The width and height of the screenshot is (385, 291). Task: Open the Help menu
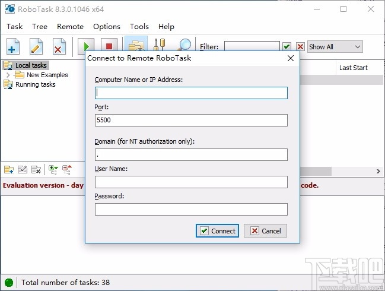(x=166, y=26)
